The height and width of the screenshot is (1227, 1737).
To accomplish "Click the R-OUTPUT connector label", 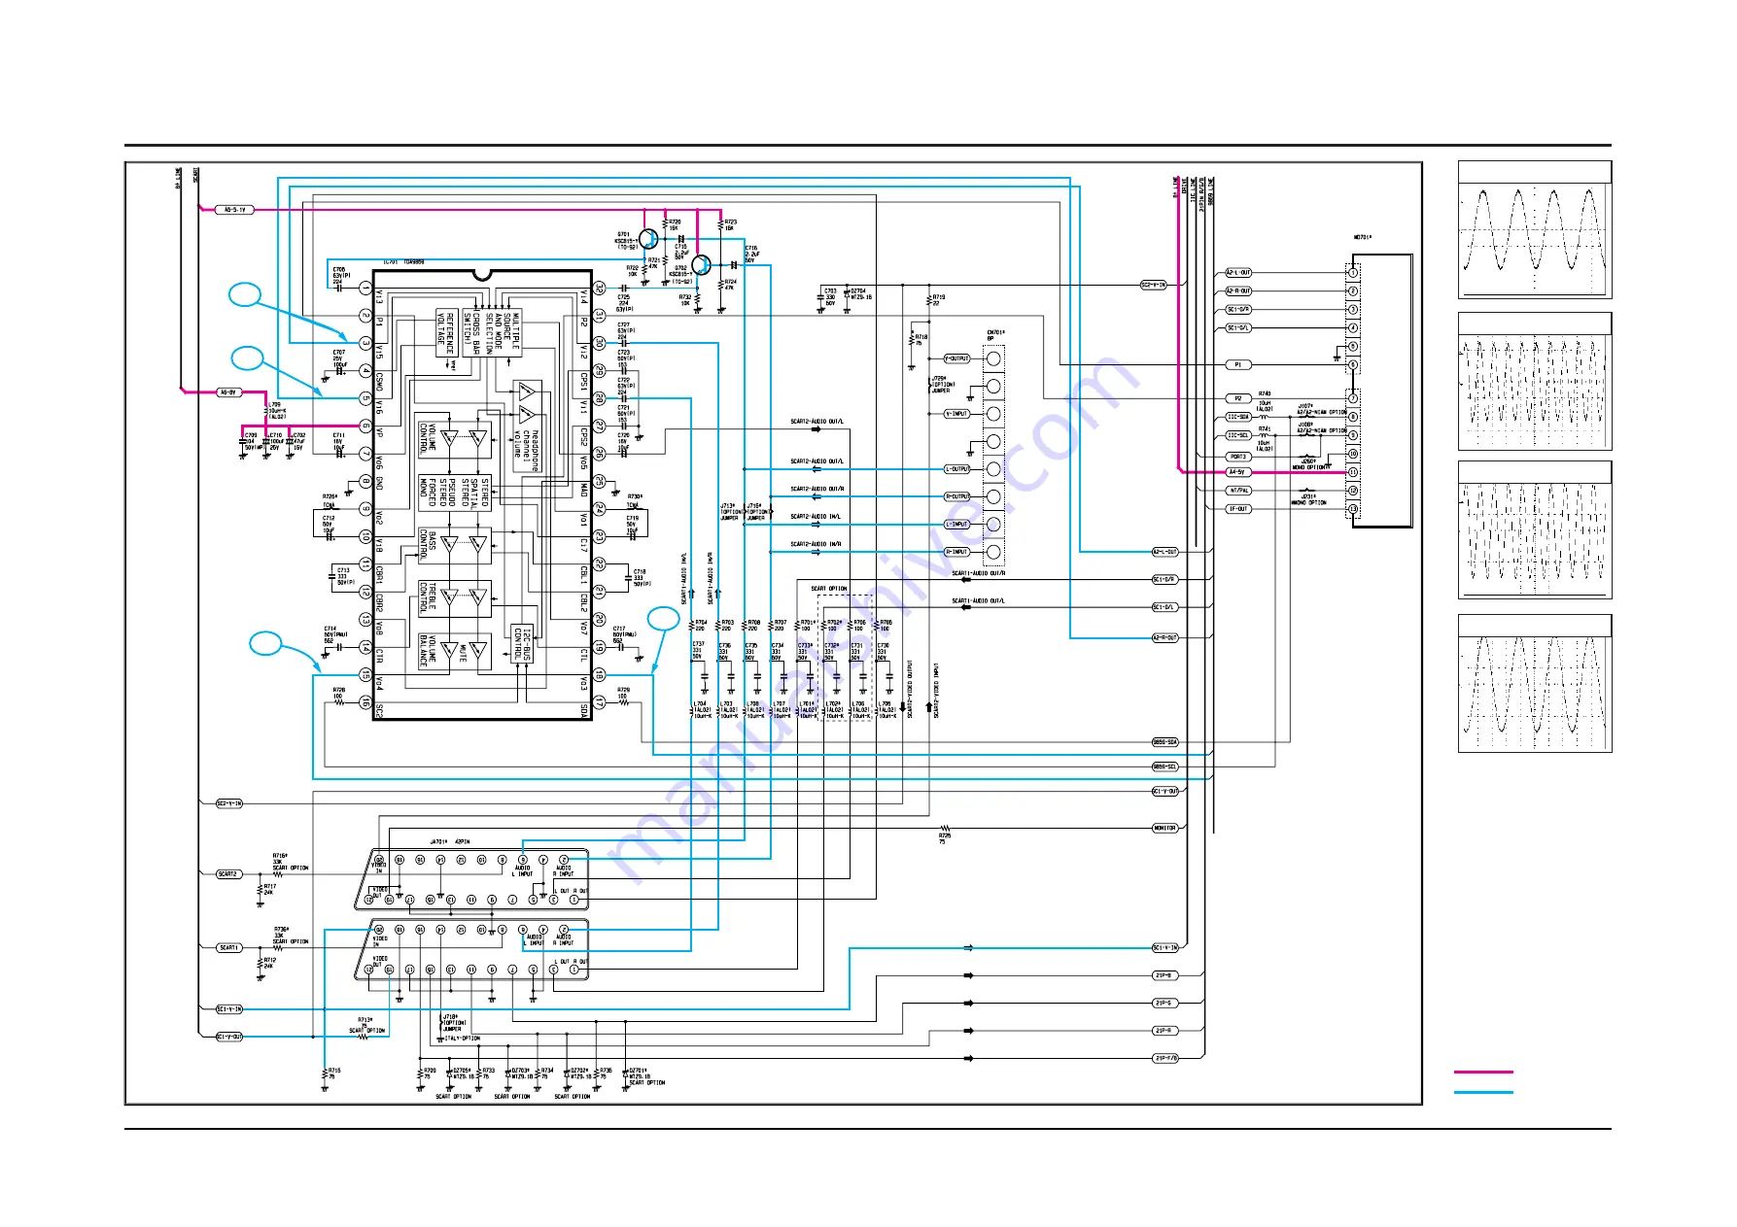I will pyautogui.click(x=956, y=496).
